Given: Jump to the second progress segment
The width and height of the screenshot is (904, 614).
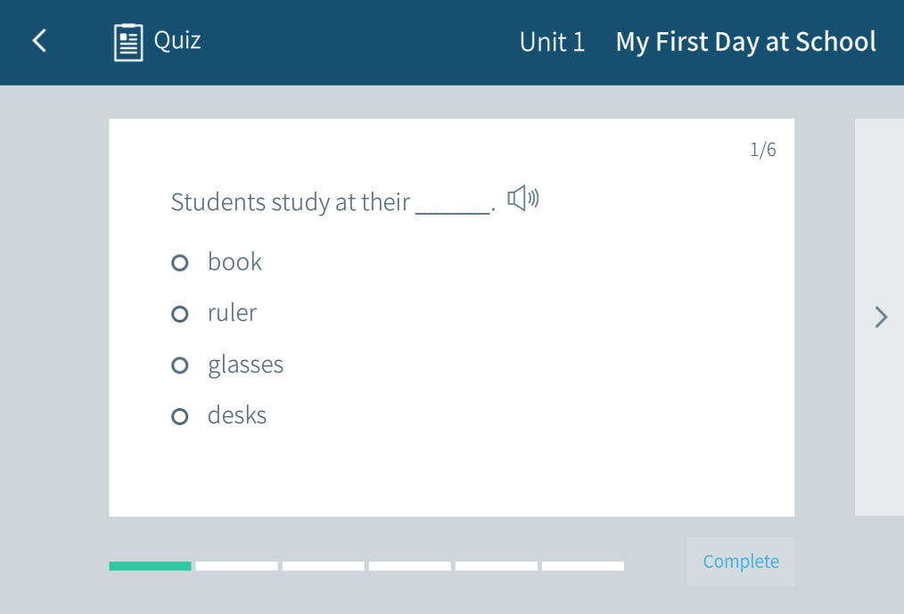Looking at the screenshot, I should click(x=236, y=566).
